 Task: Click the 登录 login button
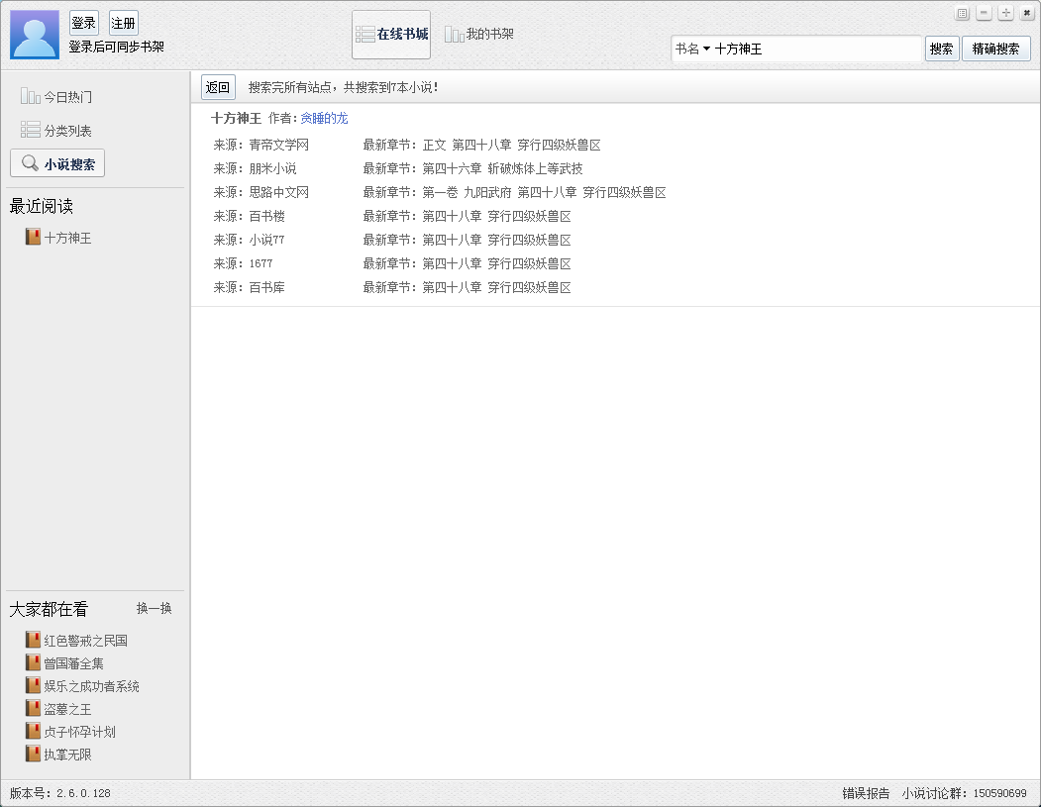(83, 23)
